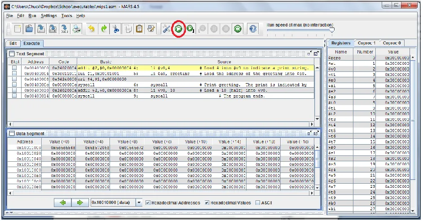Select the $v0 register row

[368, 69]
